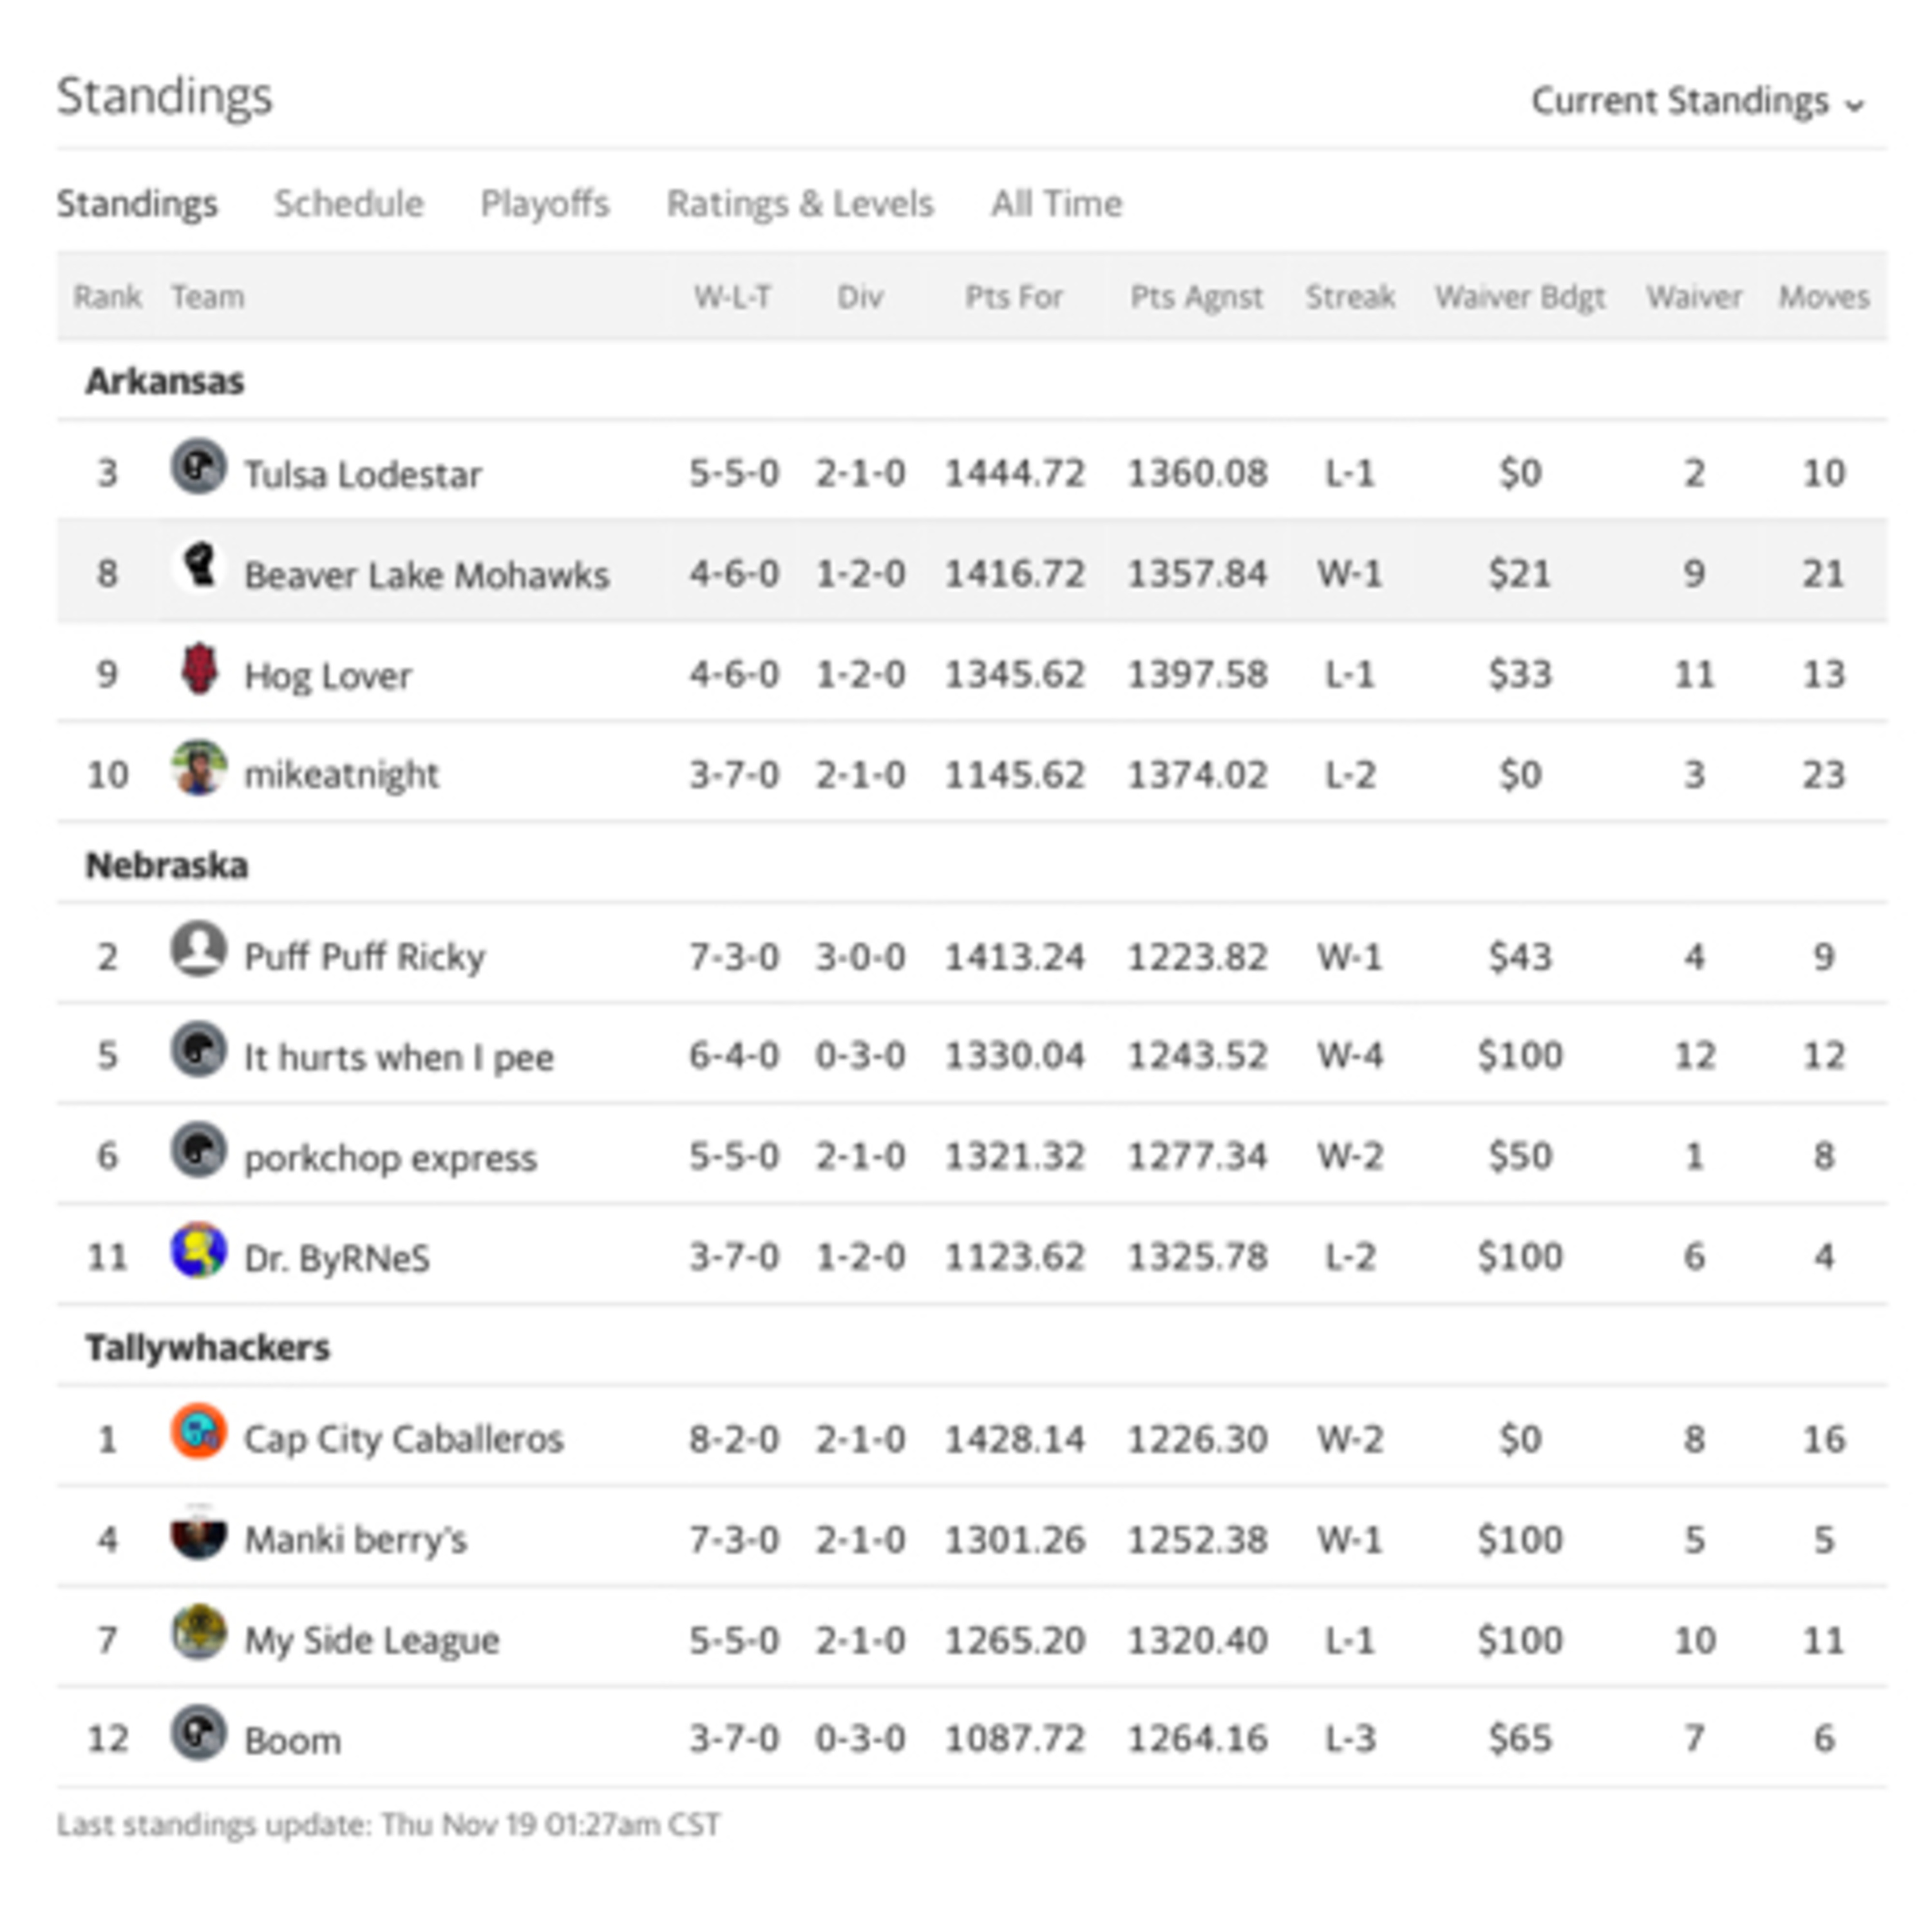Click the Pts For column header
This screenshot has height=1932, width=1932.
click(1013, 297)
